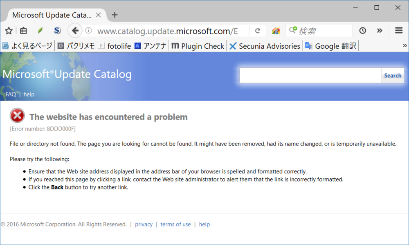Screen dimensions: 409x245
Task: Minimize the browser window
Action: point(355,7)
